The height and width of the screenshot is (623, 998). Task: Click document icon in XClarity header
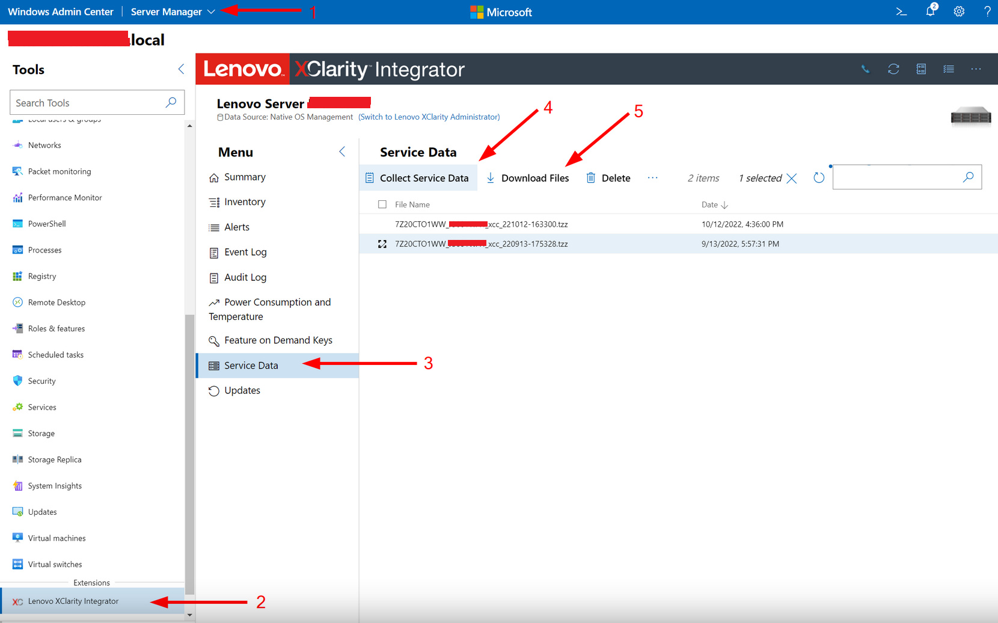[x=921, y=69]
